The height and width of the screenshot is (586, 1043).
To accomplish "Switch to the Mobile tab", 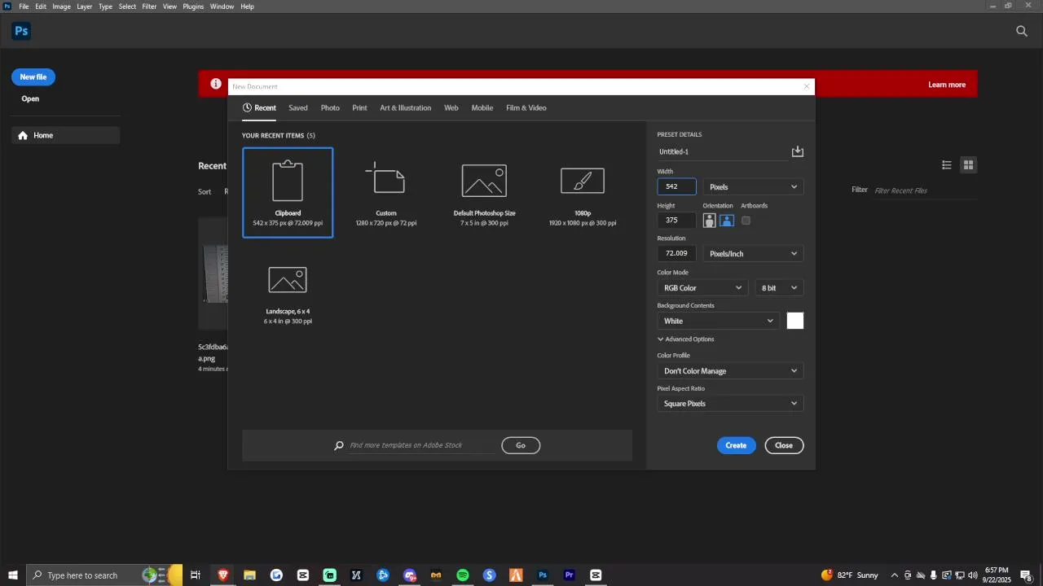I will (482, 107).
